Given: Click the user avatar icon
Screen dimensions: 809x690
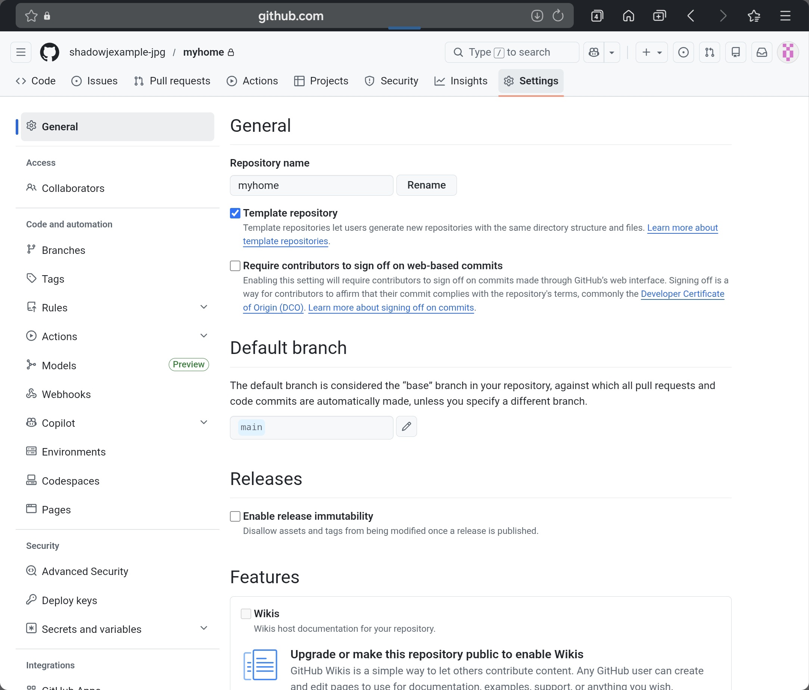Looking at the screenshot, I should click(787, 52).
